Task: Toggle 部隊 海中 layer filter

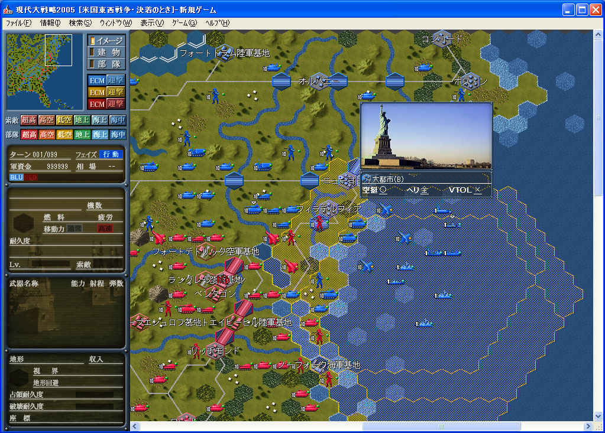Action: [x=118, y=135]
